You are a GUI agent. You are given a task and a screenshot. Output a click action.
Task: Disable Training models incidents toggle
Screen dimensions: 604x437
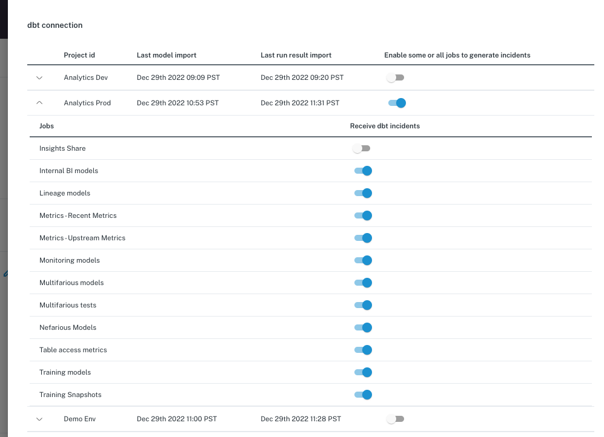(363, 372)
